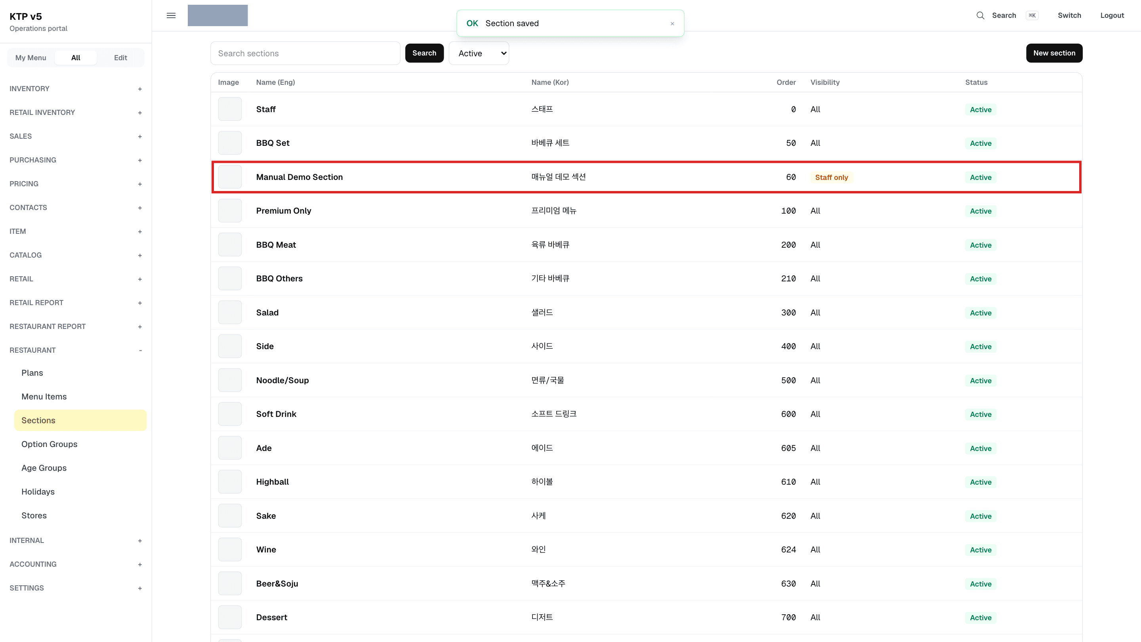Open the Manual Demo Section row
The width and height of the screenshot is (1141, 642).
tap(646, 177)
